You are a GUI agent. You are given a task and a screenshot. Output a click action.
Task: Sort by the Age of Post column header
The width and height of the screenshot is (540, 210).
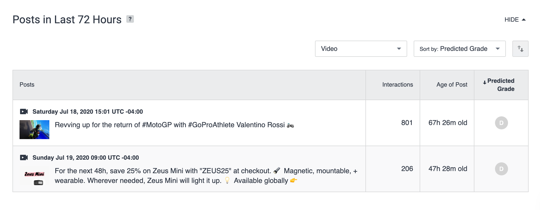click(x=452, y=85)
